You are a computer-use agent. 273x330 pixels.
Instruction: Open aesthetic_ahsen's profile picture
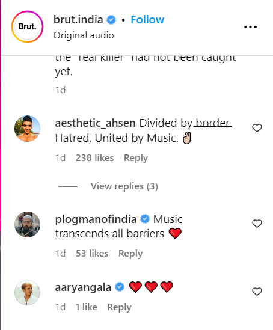pyautogui.click(x=27, y=129)
